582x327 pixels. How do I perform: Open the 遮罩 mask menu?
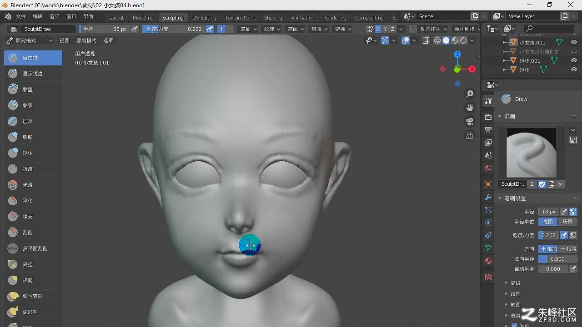108,40
